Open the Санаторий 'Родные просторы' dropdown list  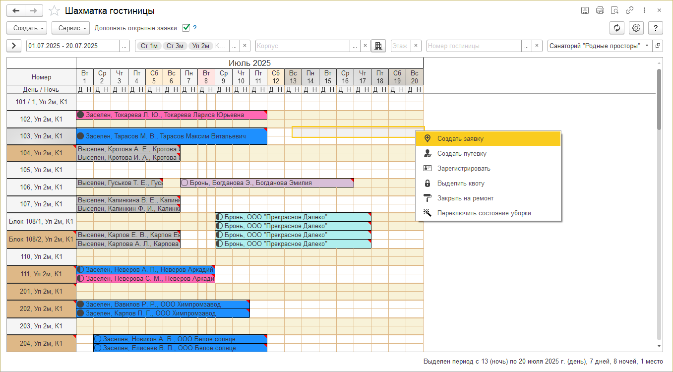[x=647, y=46]
